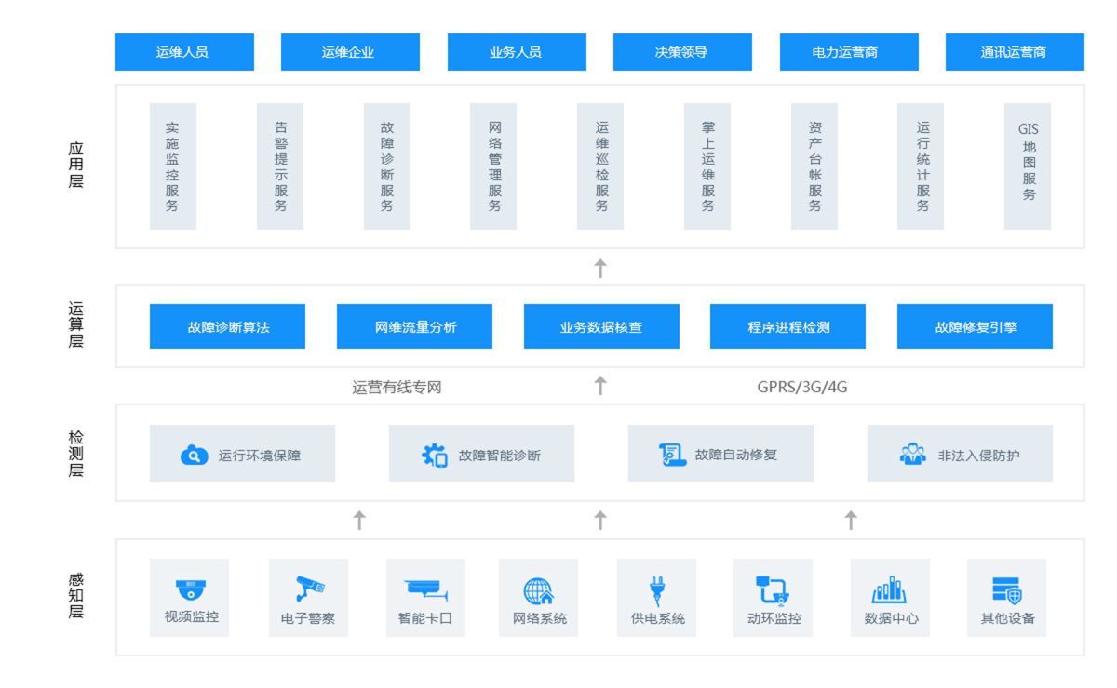
Task: Select the 动环监控 monitoring icon
Action: coord(772,586)
